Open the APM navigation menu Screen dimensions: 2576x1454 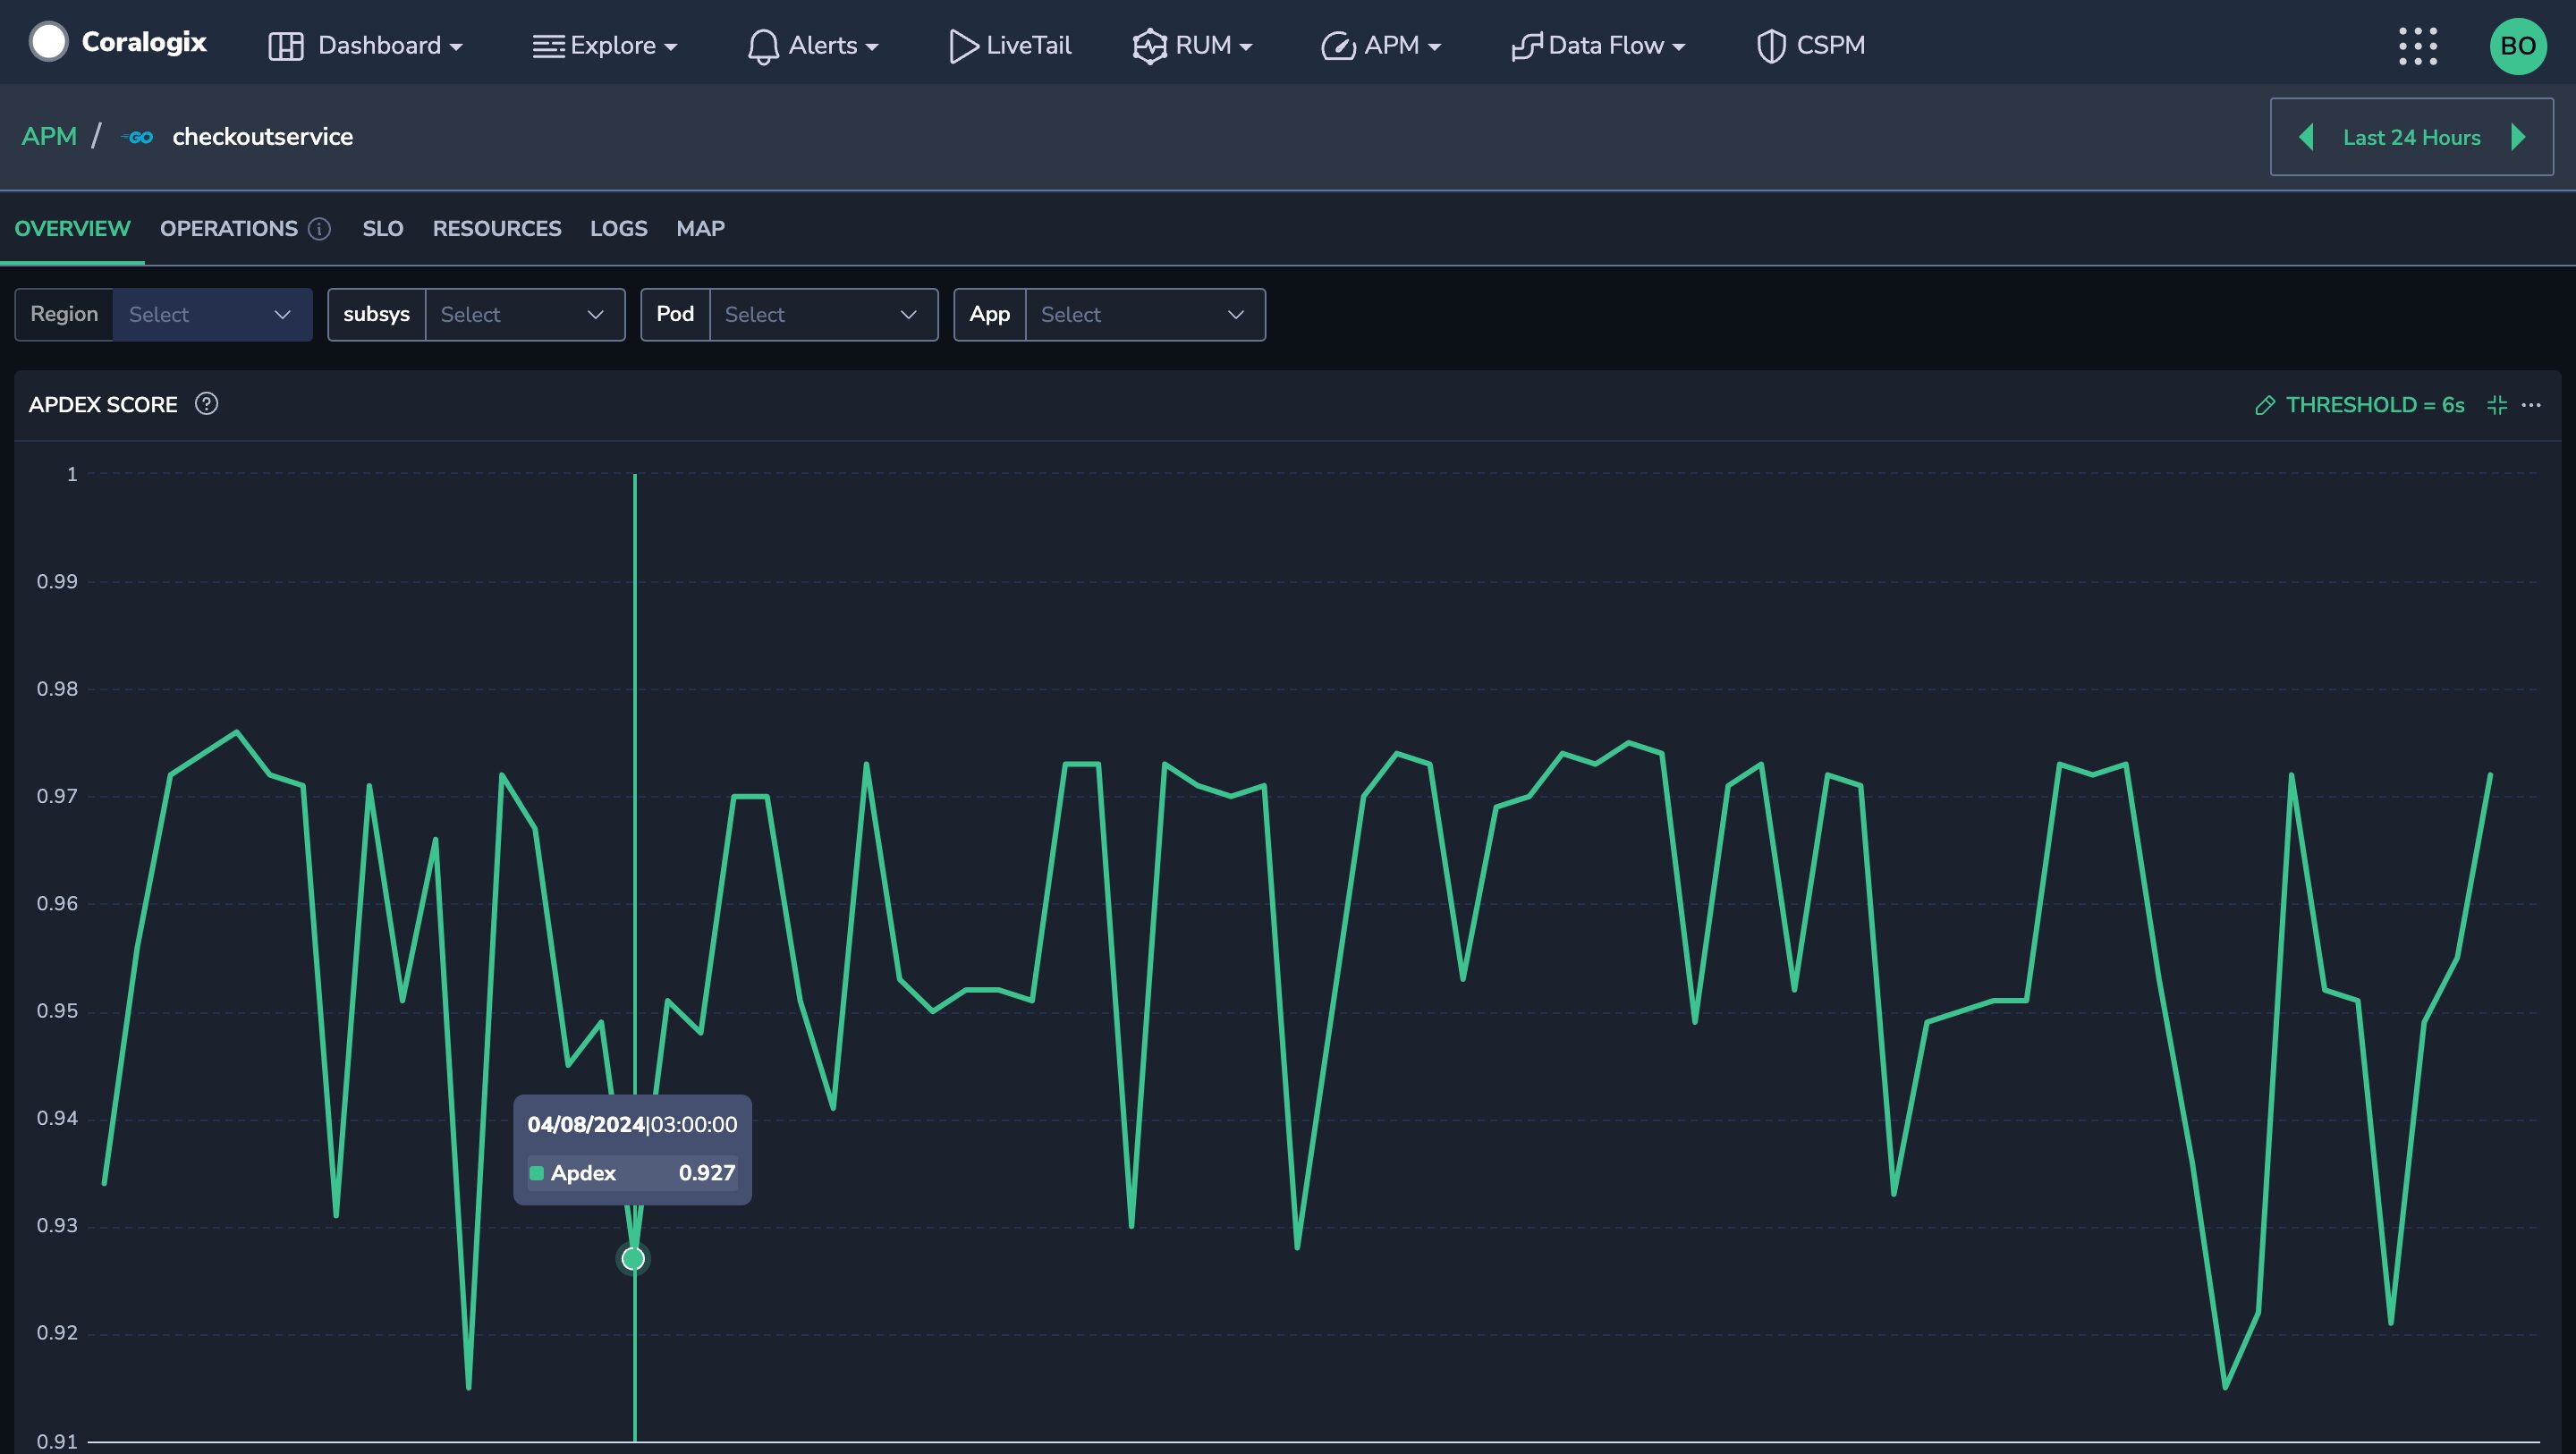tap(1380, 46)
